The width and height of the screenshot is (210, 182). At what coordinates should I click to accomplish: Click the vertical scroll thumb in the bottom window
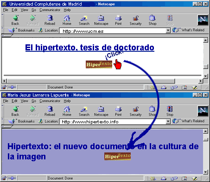(x=205, y=140)
